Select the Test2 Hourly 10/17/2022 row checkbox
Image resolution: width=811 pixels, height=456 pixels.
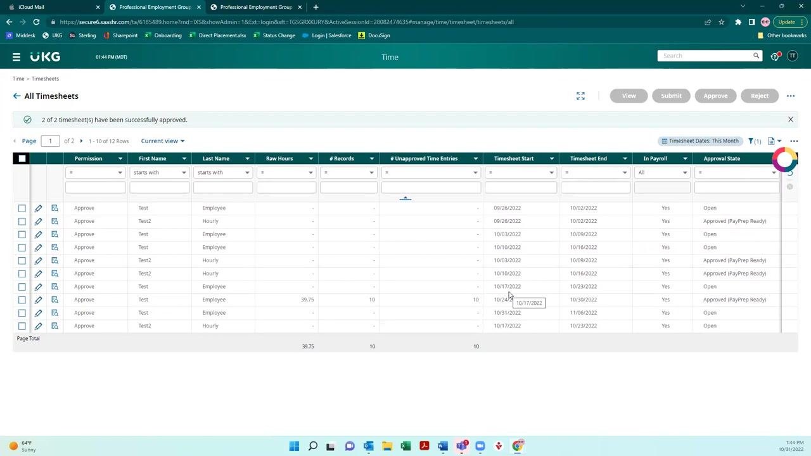click(22, 326)
